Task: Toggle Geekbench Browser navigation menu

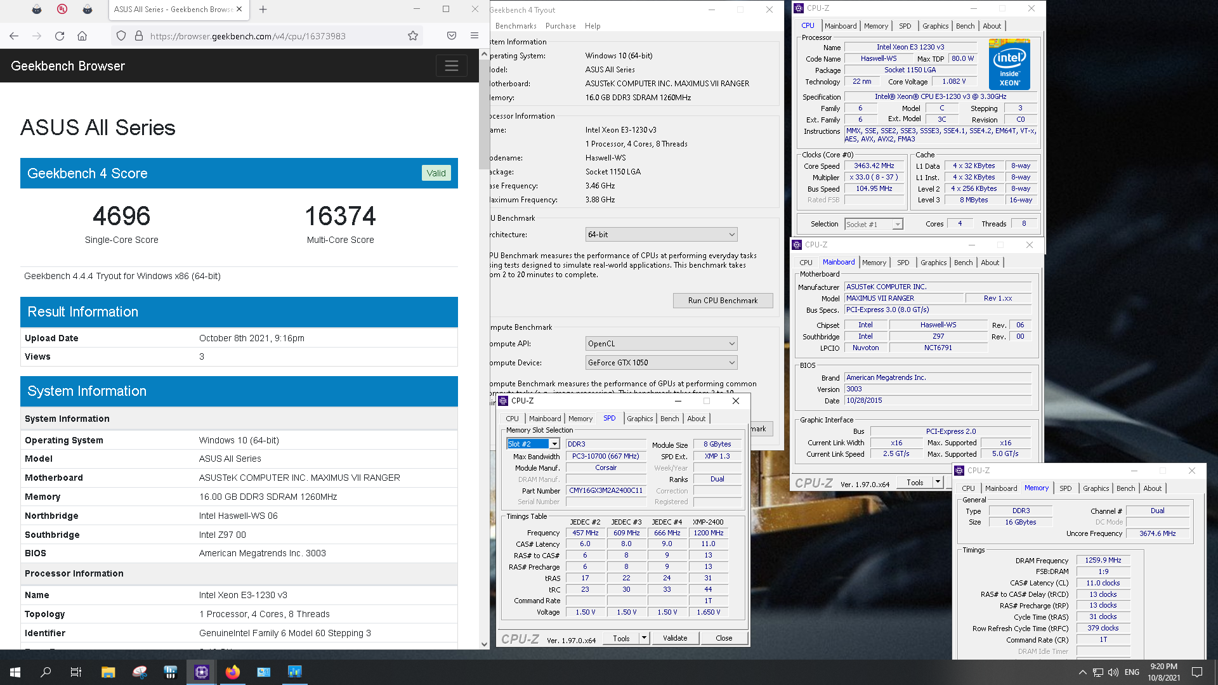Action: [452, 66]
